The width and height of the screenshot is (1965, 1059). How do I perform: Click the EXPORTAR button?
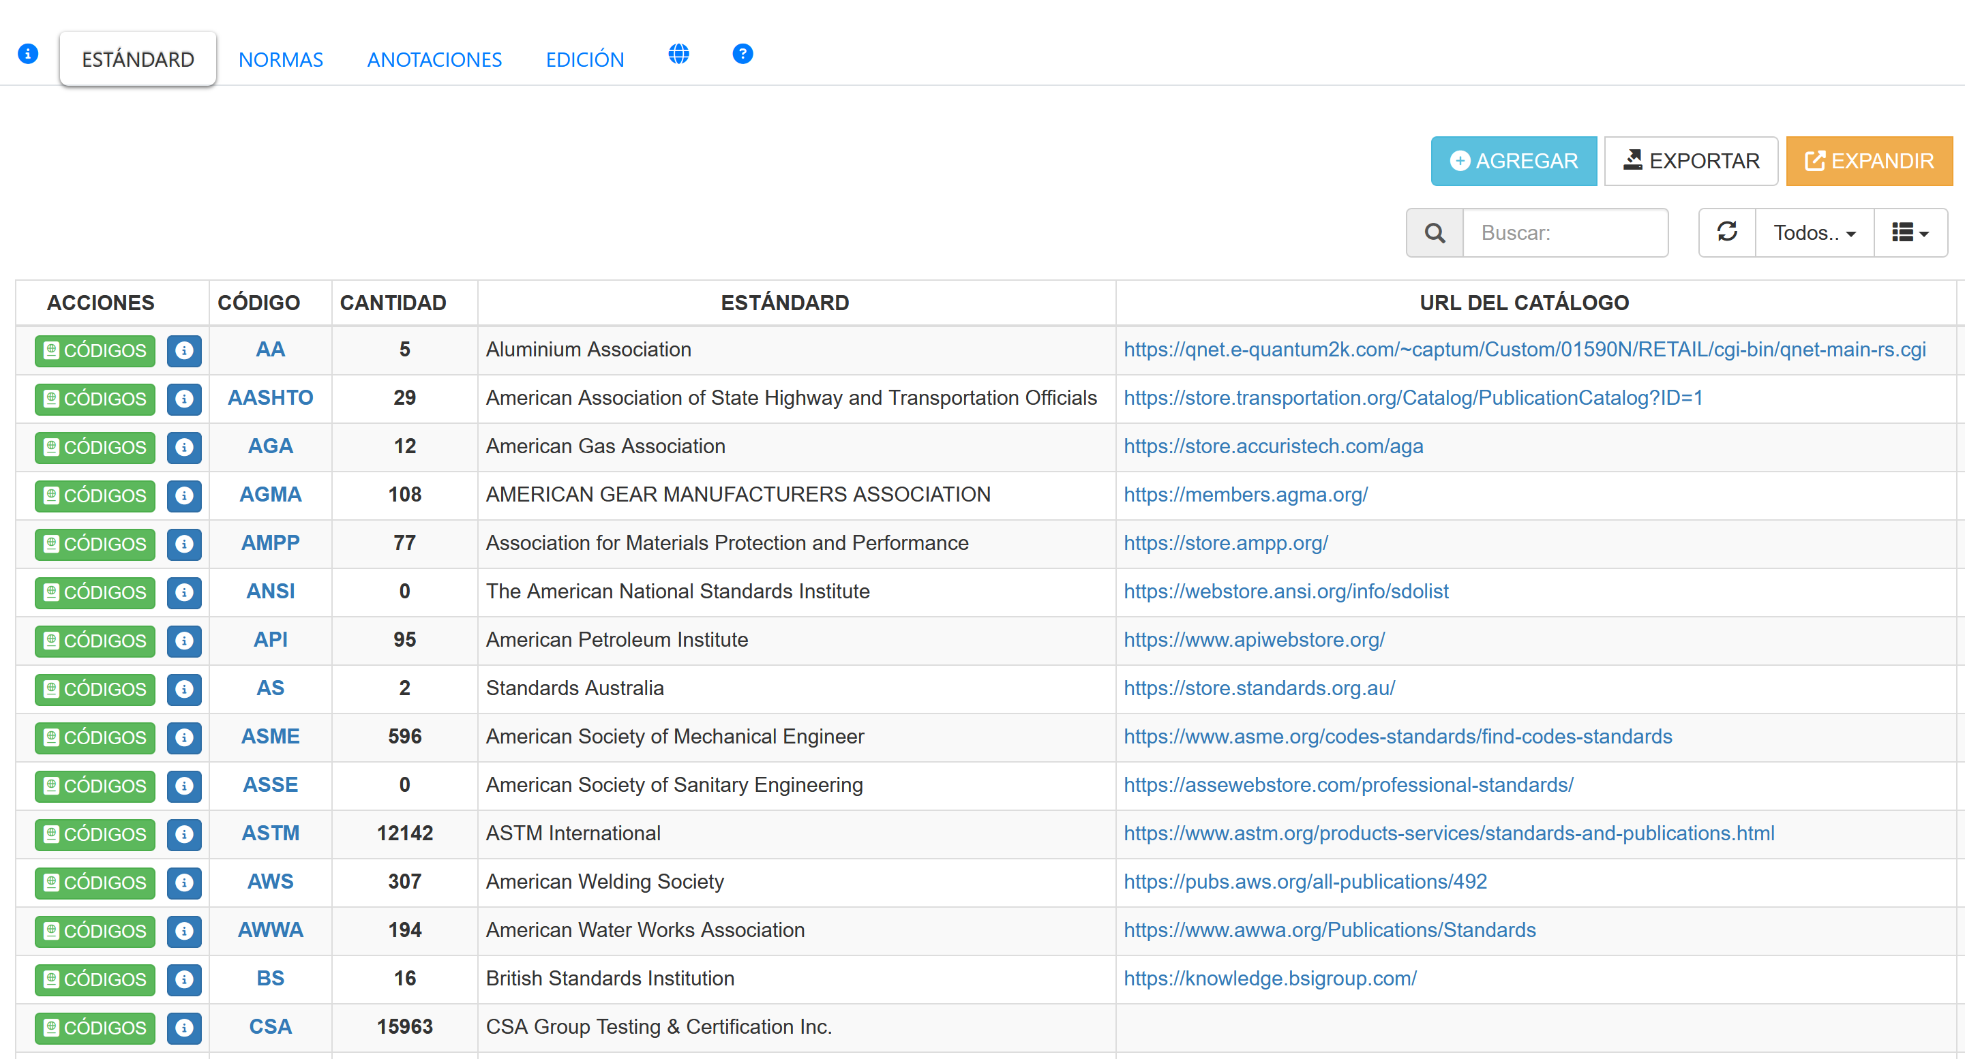pyautogui.click(x=1690, y=161)
